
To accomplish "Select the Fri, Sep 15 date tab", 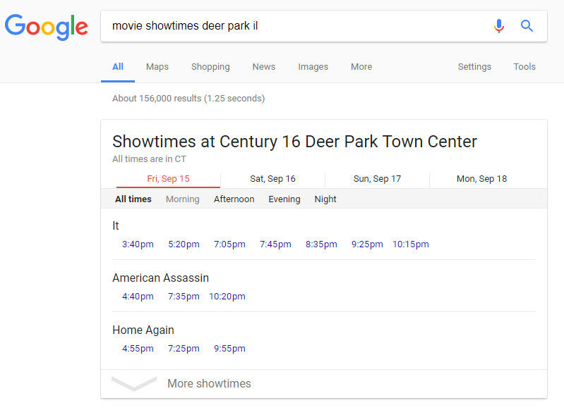I will tap(168, 179).
